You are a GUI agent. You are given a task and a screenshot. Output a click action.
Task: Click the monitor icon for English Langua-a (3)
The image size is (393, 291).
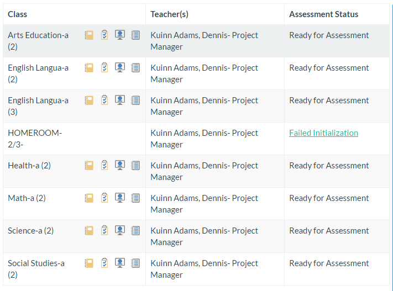[x=120, y=100]
